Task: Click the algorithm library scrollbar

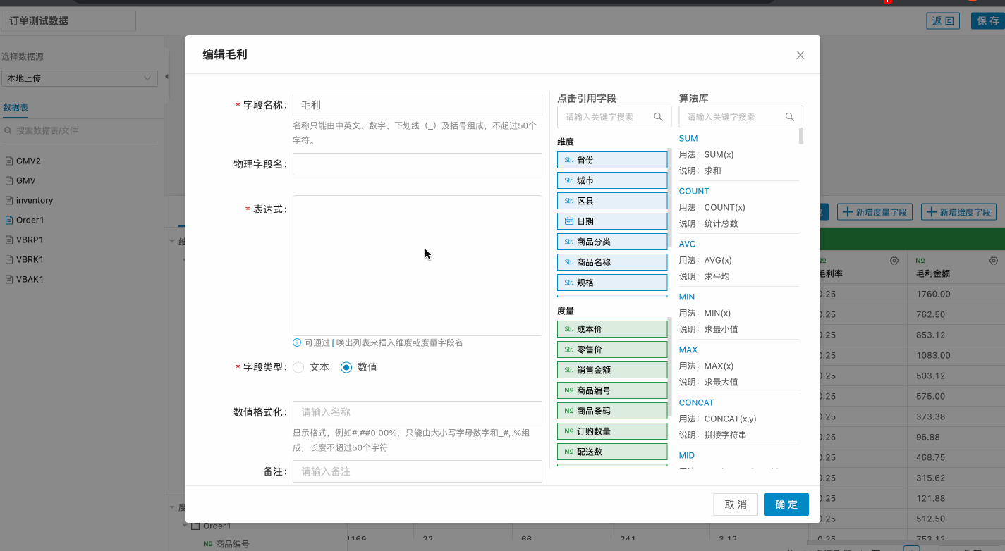Action: pyautogui.click(x=800, y=136)
